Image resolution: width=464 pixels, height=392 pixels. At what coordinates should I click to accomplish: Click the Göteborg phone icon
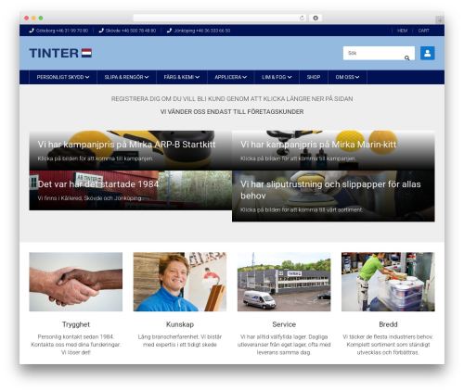tap(32, 31)
